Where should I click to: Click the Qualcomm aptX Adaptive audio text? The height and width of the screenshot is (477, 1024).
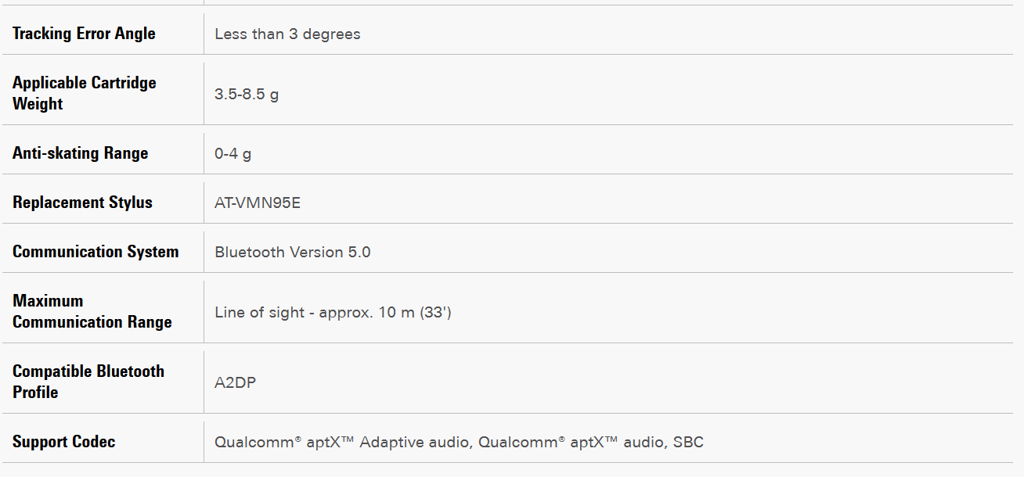[343, 443]
